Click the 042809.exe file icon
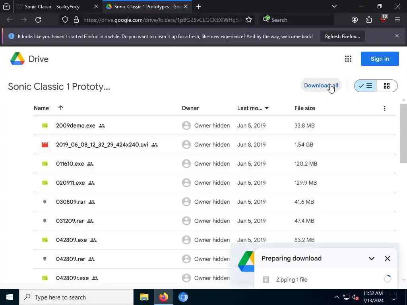407x305 pixels. 45,240
